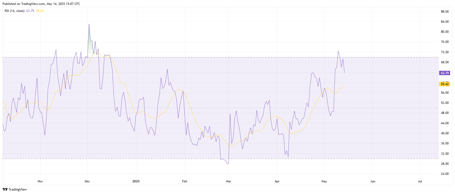
Task: Click the 32.00 scale value
Action: (445, 154)
